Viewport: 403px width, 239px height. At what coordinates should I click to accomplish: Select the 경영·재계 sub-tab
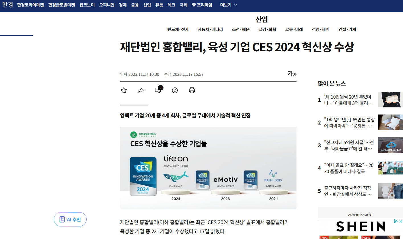[321, 29]
